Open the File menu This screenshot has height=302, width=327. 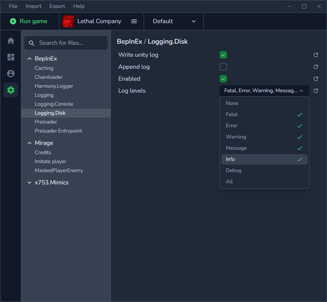point(13,6)
